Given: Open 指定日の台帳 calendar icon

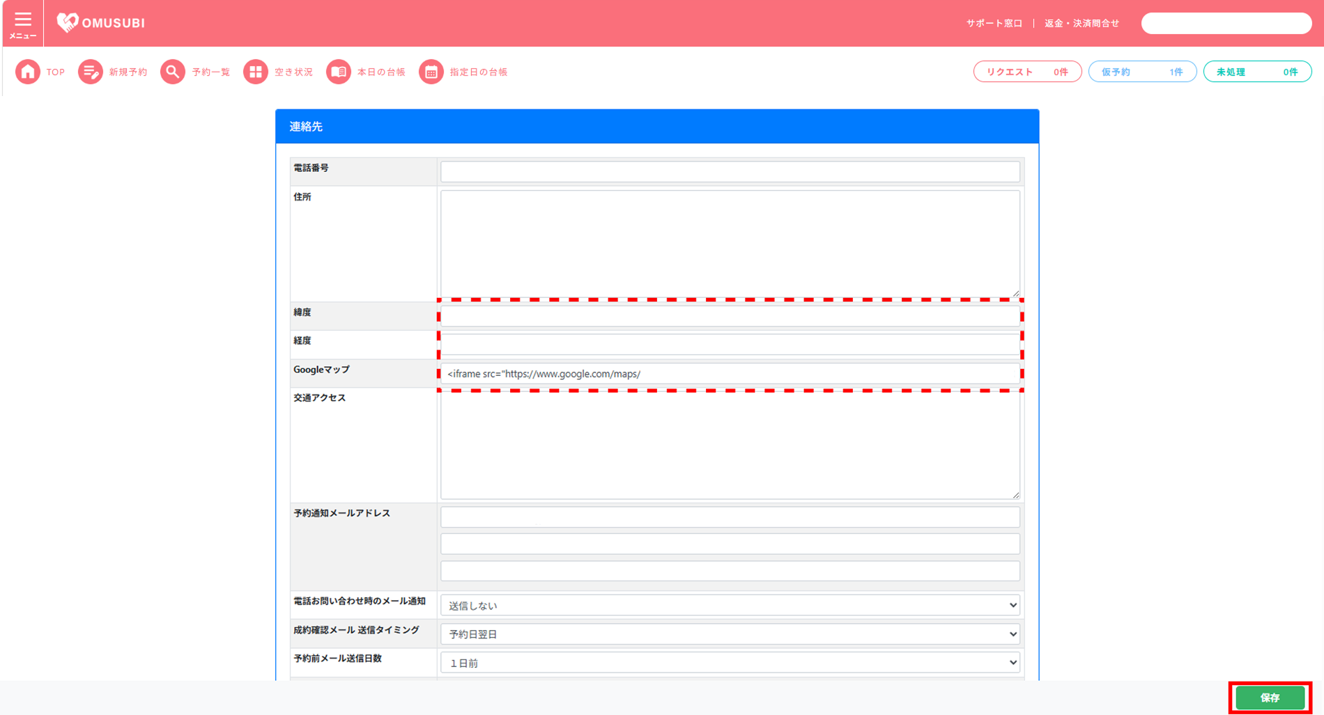Looking at the screenshot, I should coord(431,72).
